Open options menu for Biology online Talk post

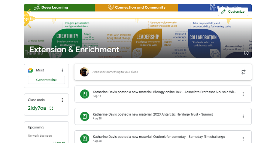pyautogui.click(x=243, y=94)
